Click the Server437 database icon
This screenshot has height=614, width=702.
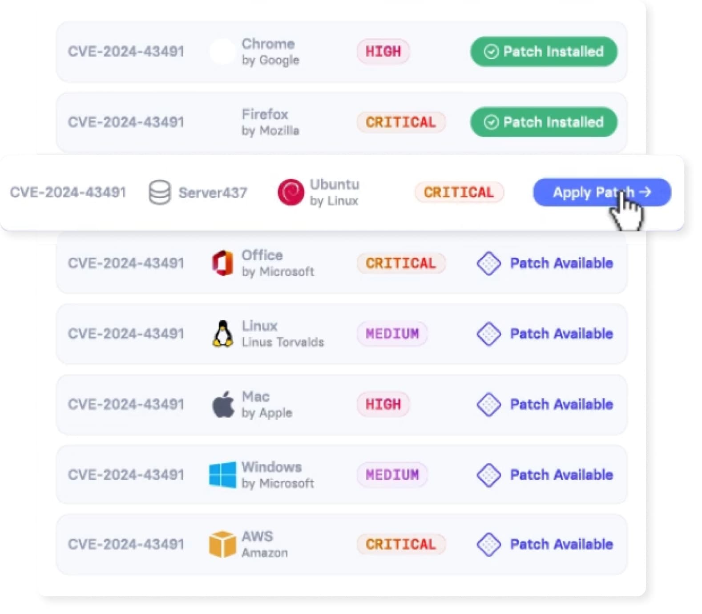159,192
